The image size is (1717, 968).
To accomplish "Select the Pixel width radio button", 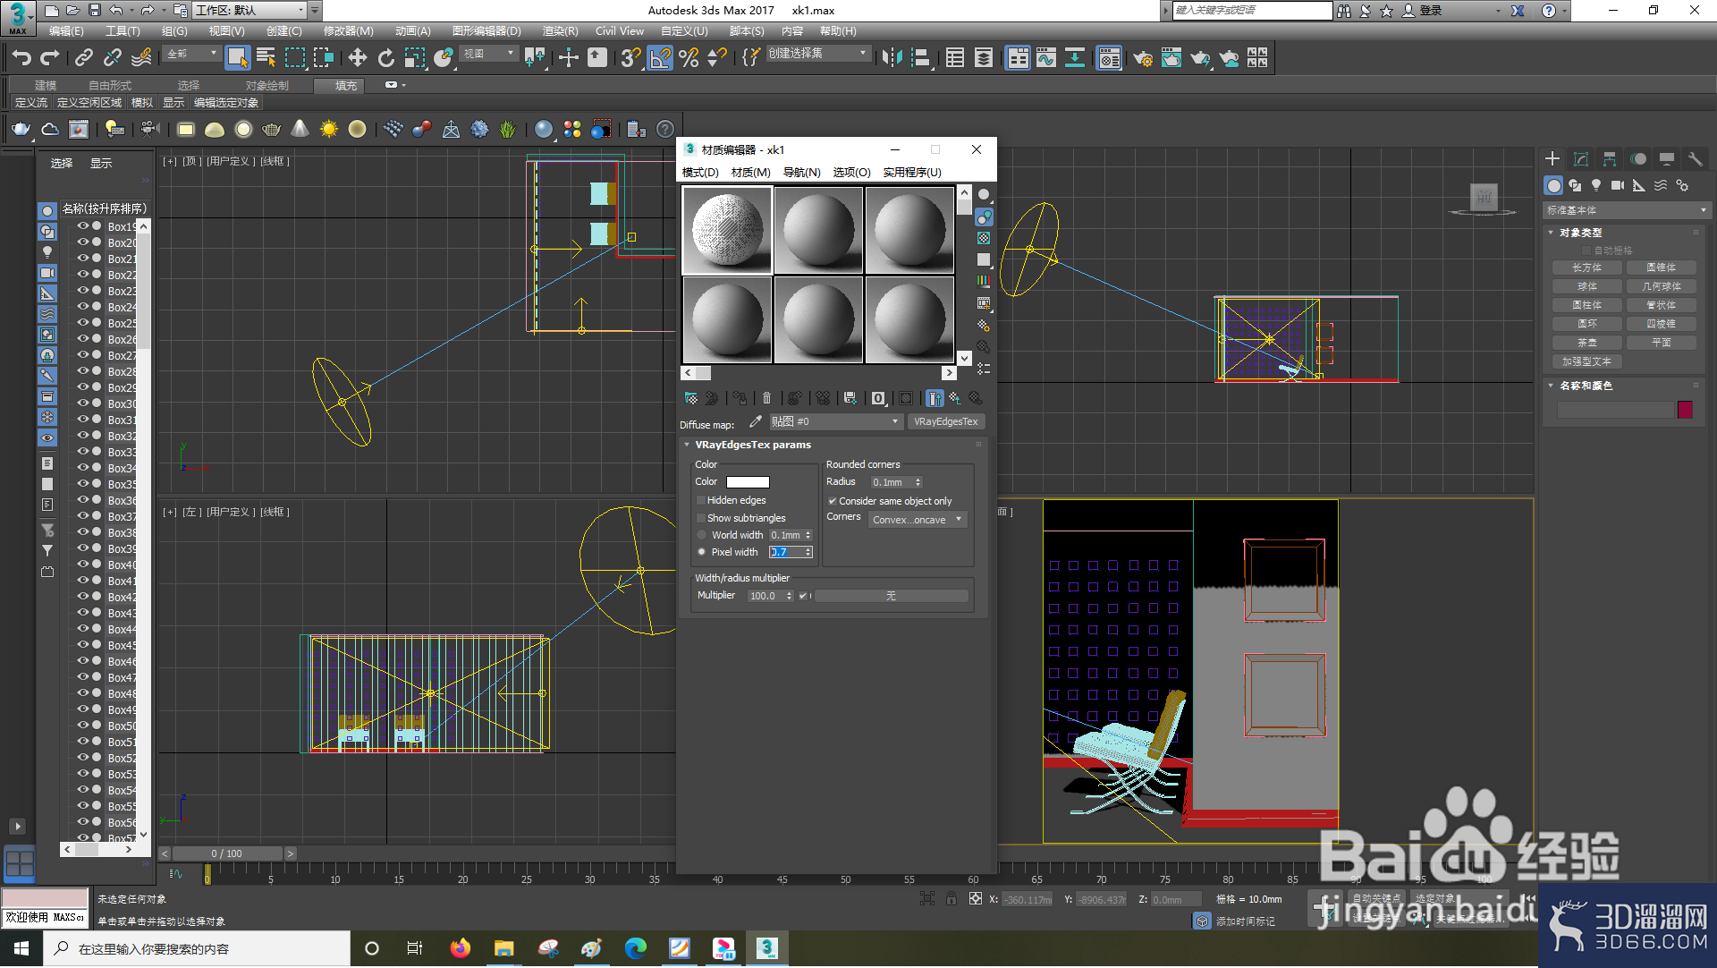I will point(702,552).
